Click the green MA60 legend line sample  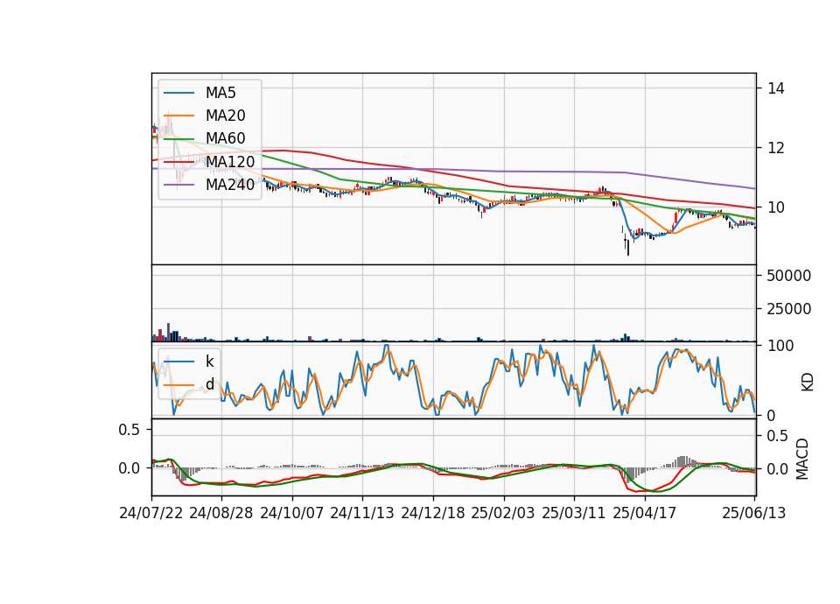pyautogui.click(x=178, y=139)
